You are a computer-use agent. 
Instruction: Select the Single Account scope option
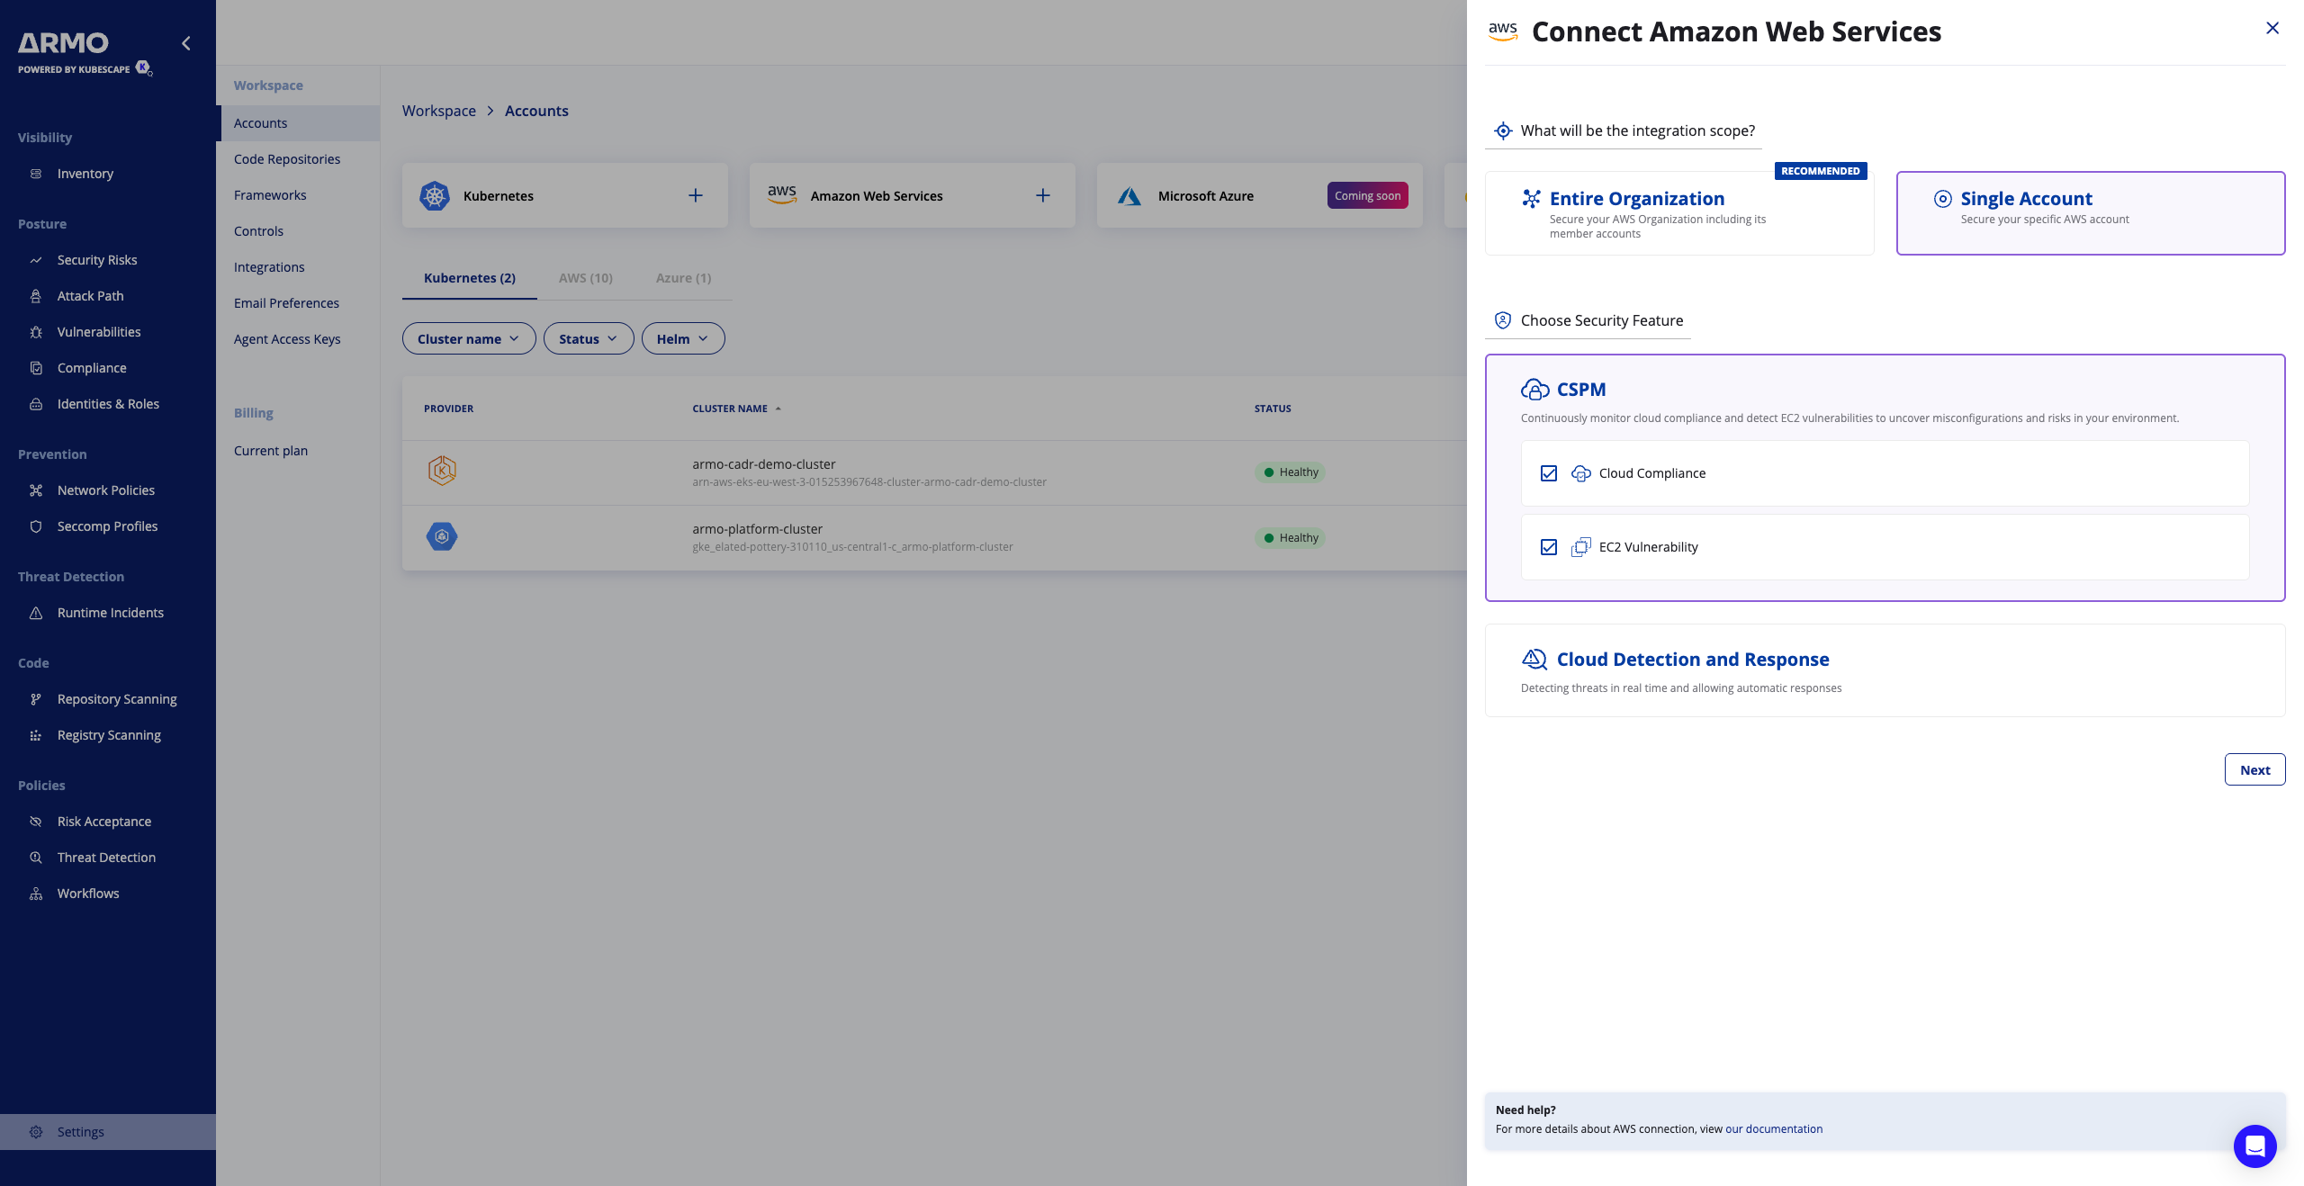[2090, 213]
